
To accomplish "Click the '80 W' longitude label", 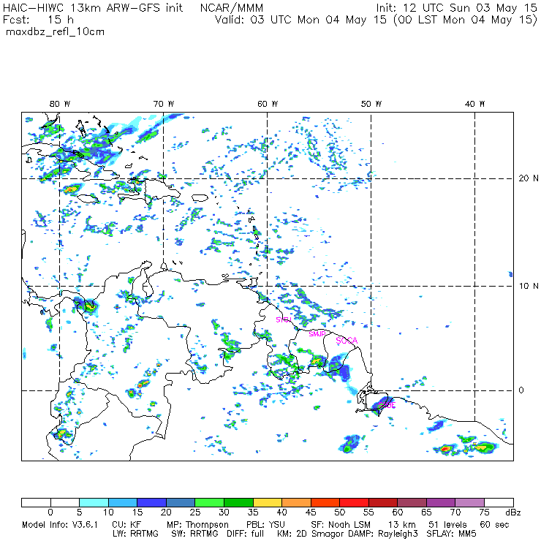I will pos(60,104).
